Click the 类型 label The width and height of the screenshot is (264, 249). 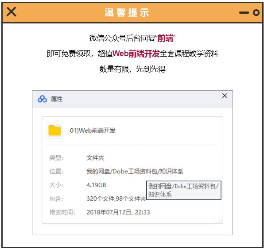tap(57, 158)
